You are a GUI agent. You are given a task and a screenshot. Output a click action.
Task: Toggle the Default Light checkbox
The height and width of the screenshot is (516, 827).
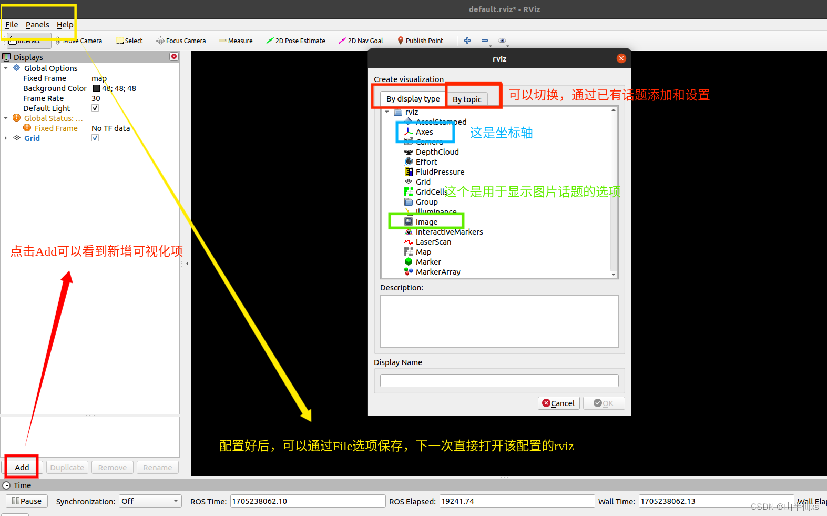point(95,108)
